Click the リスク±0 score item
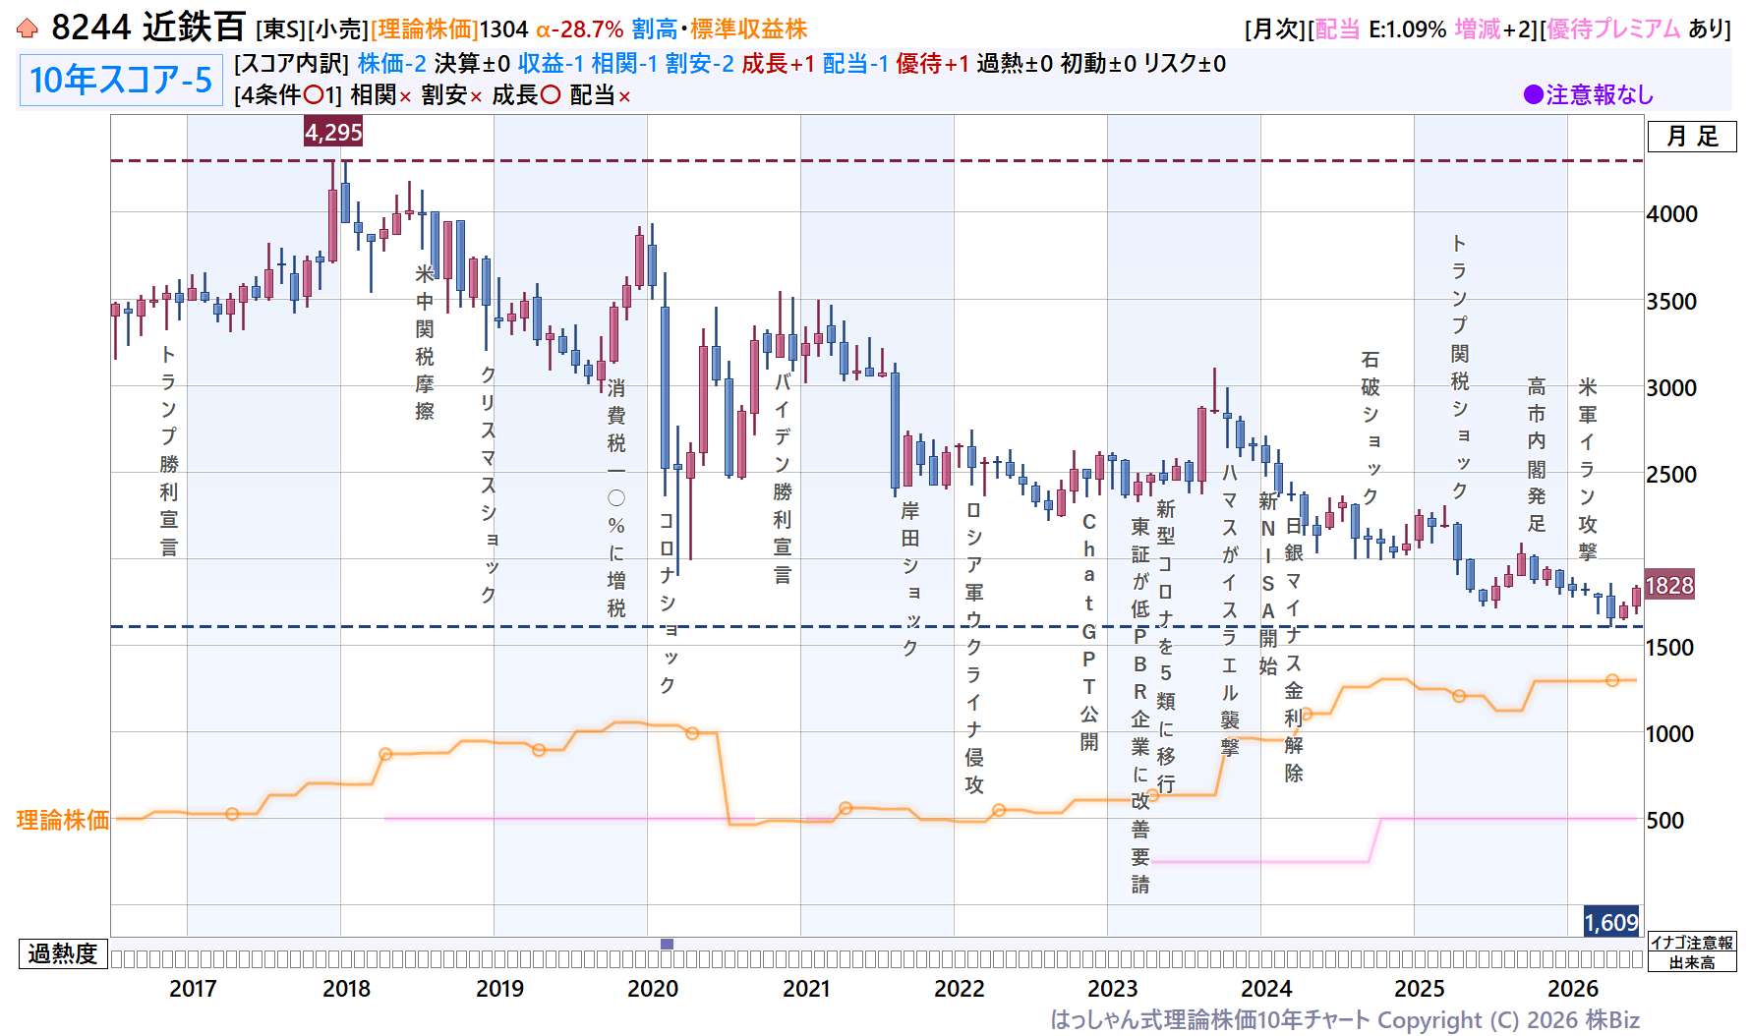The image size is (1750, 1036). click(1186, 64)
